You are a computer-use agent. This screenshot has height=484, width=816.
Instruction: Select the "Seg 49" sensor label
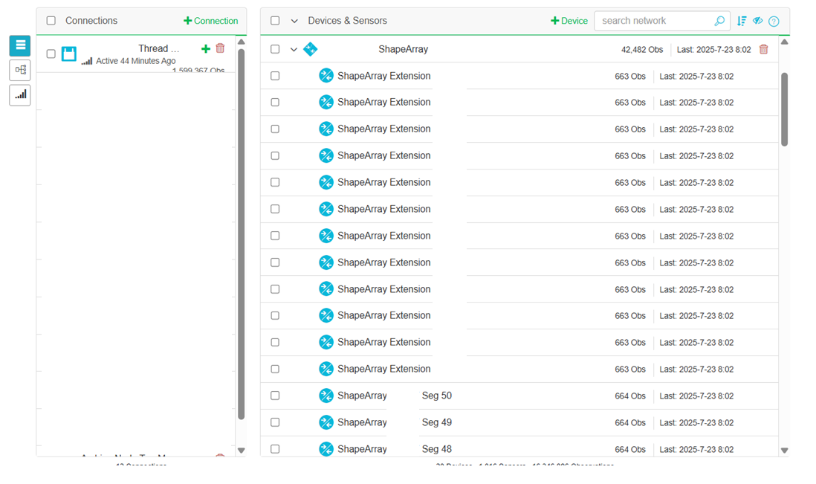click(437, 422)
